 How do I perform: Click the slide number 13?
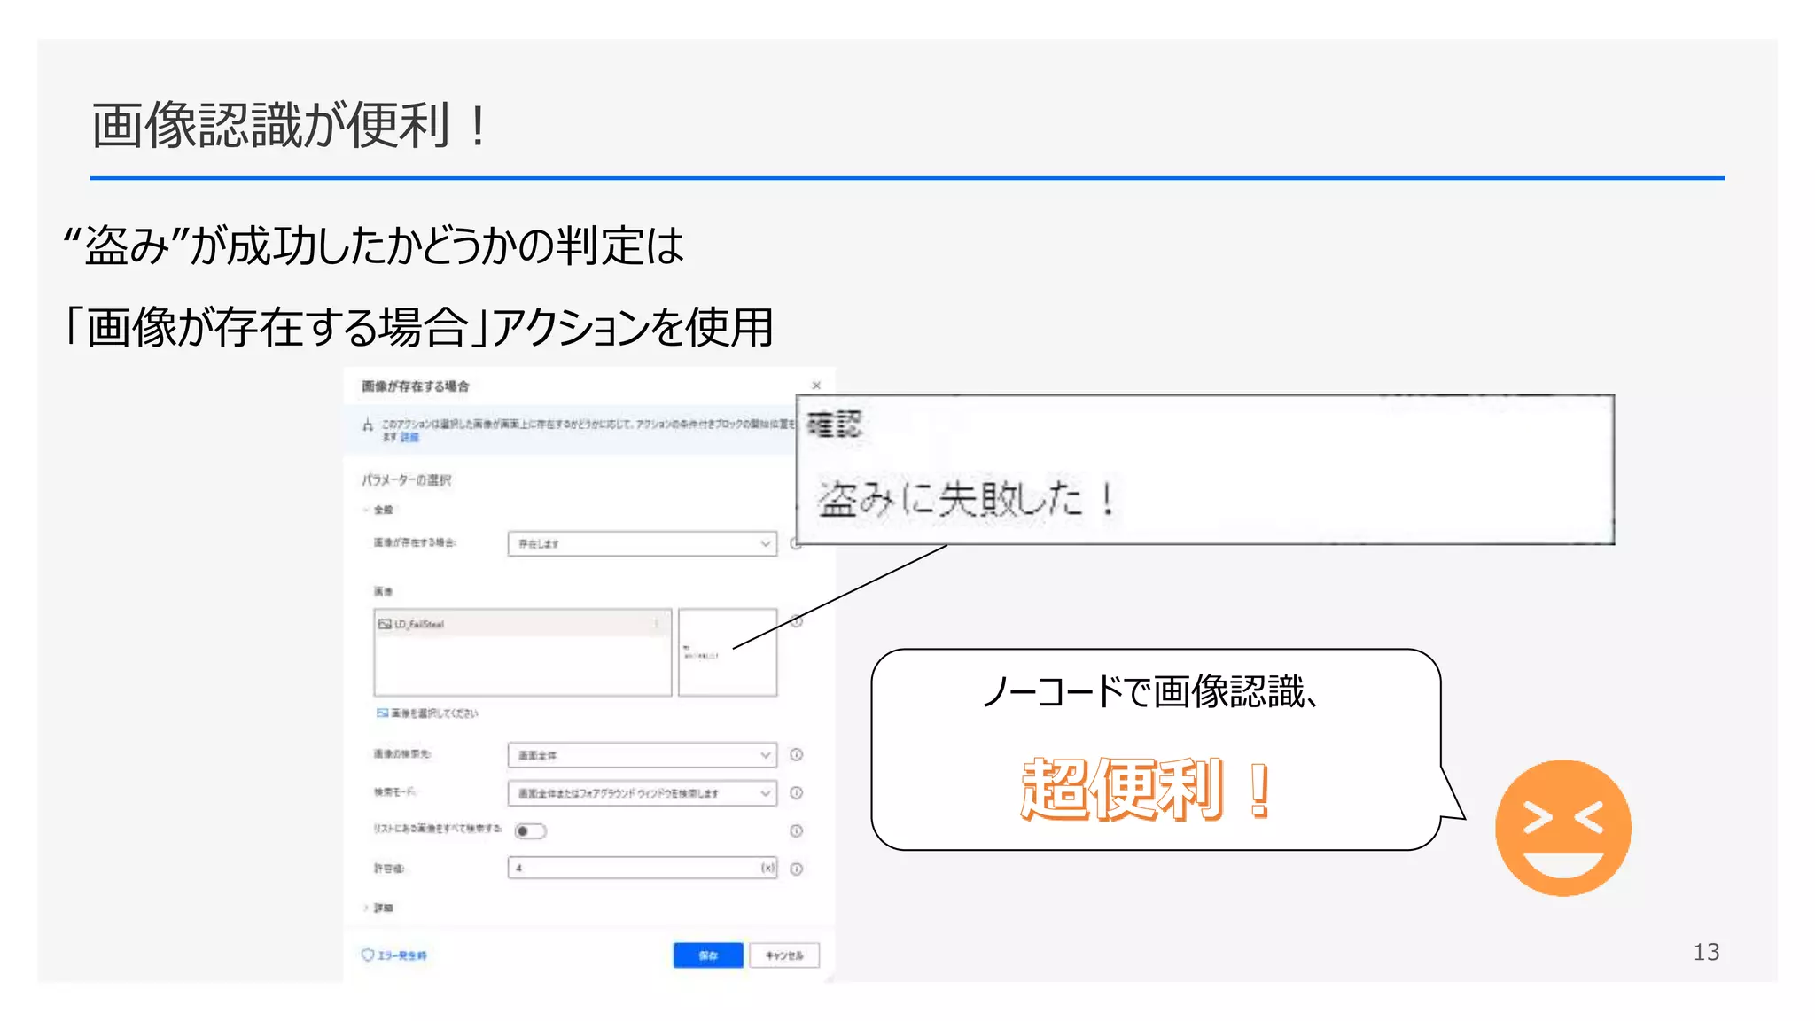point(1706,952)
